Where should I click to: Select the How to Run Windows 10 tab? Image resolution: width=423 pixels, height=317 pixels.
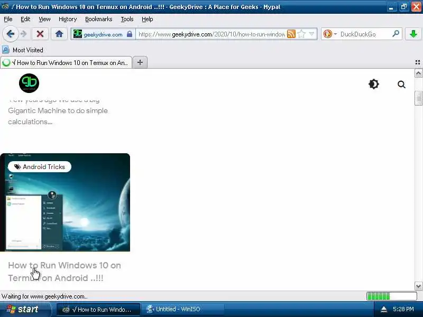click(x=66, y=62)
